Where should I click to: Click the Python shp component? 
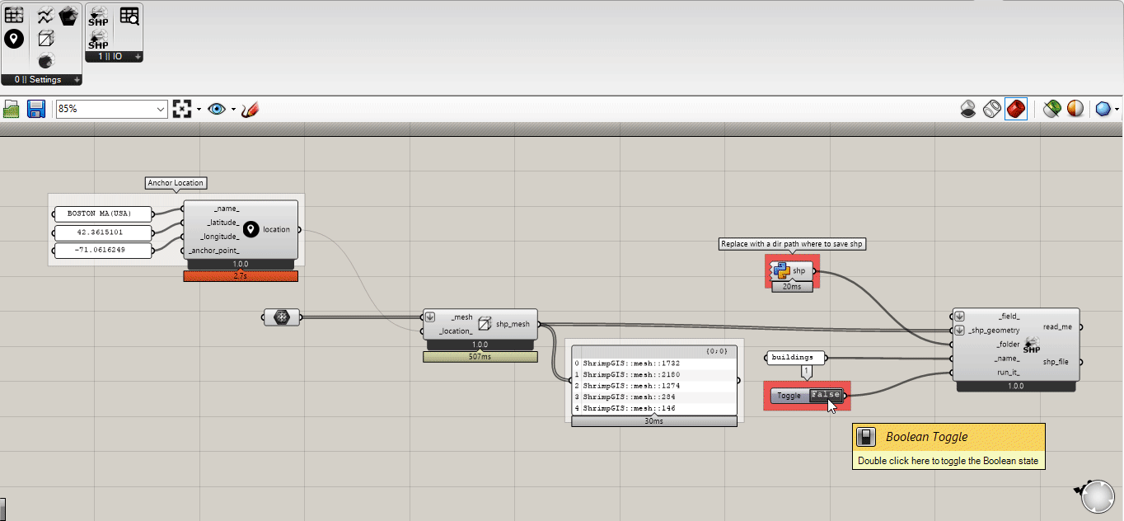[x=791, y=270]
